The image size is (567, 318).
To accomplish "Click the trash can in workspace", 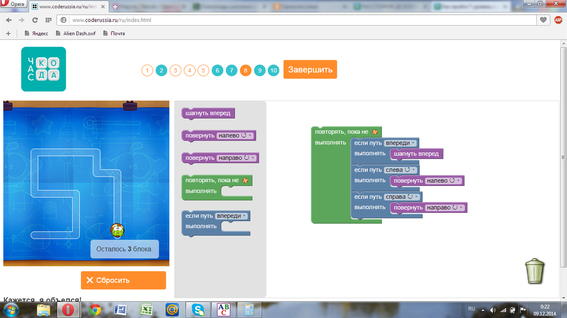I will tap(534, 270).
